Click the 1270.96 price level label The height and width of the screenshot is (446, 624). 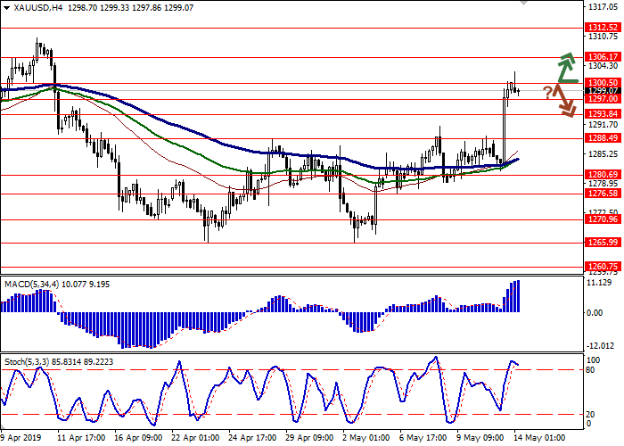point(603,219)
